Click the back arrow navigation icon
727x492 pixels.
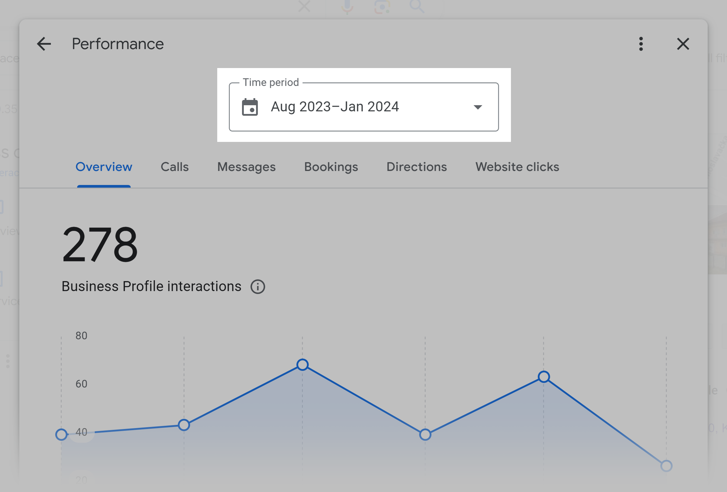pyautogui.click(x=43, y=43)
